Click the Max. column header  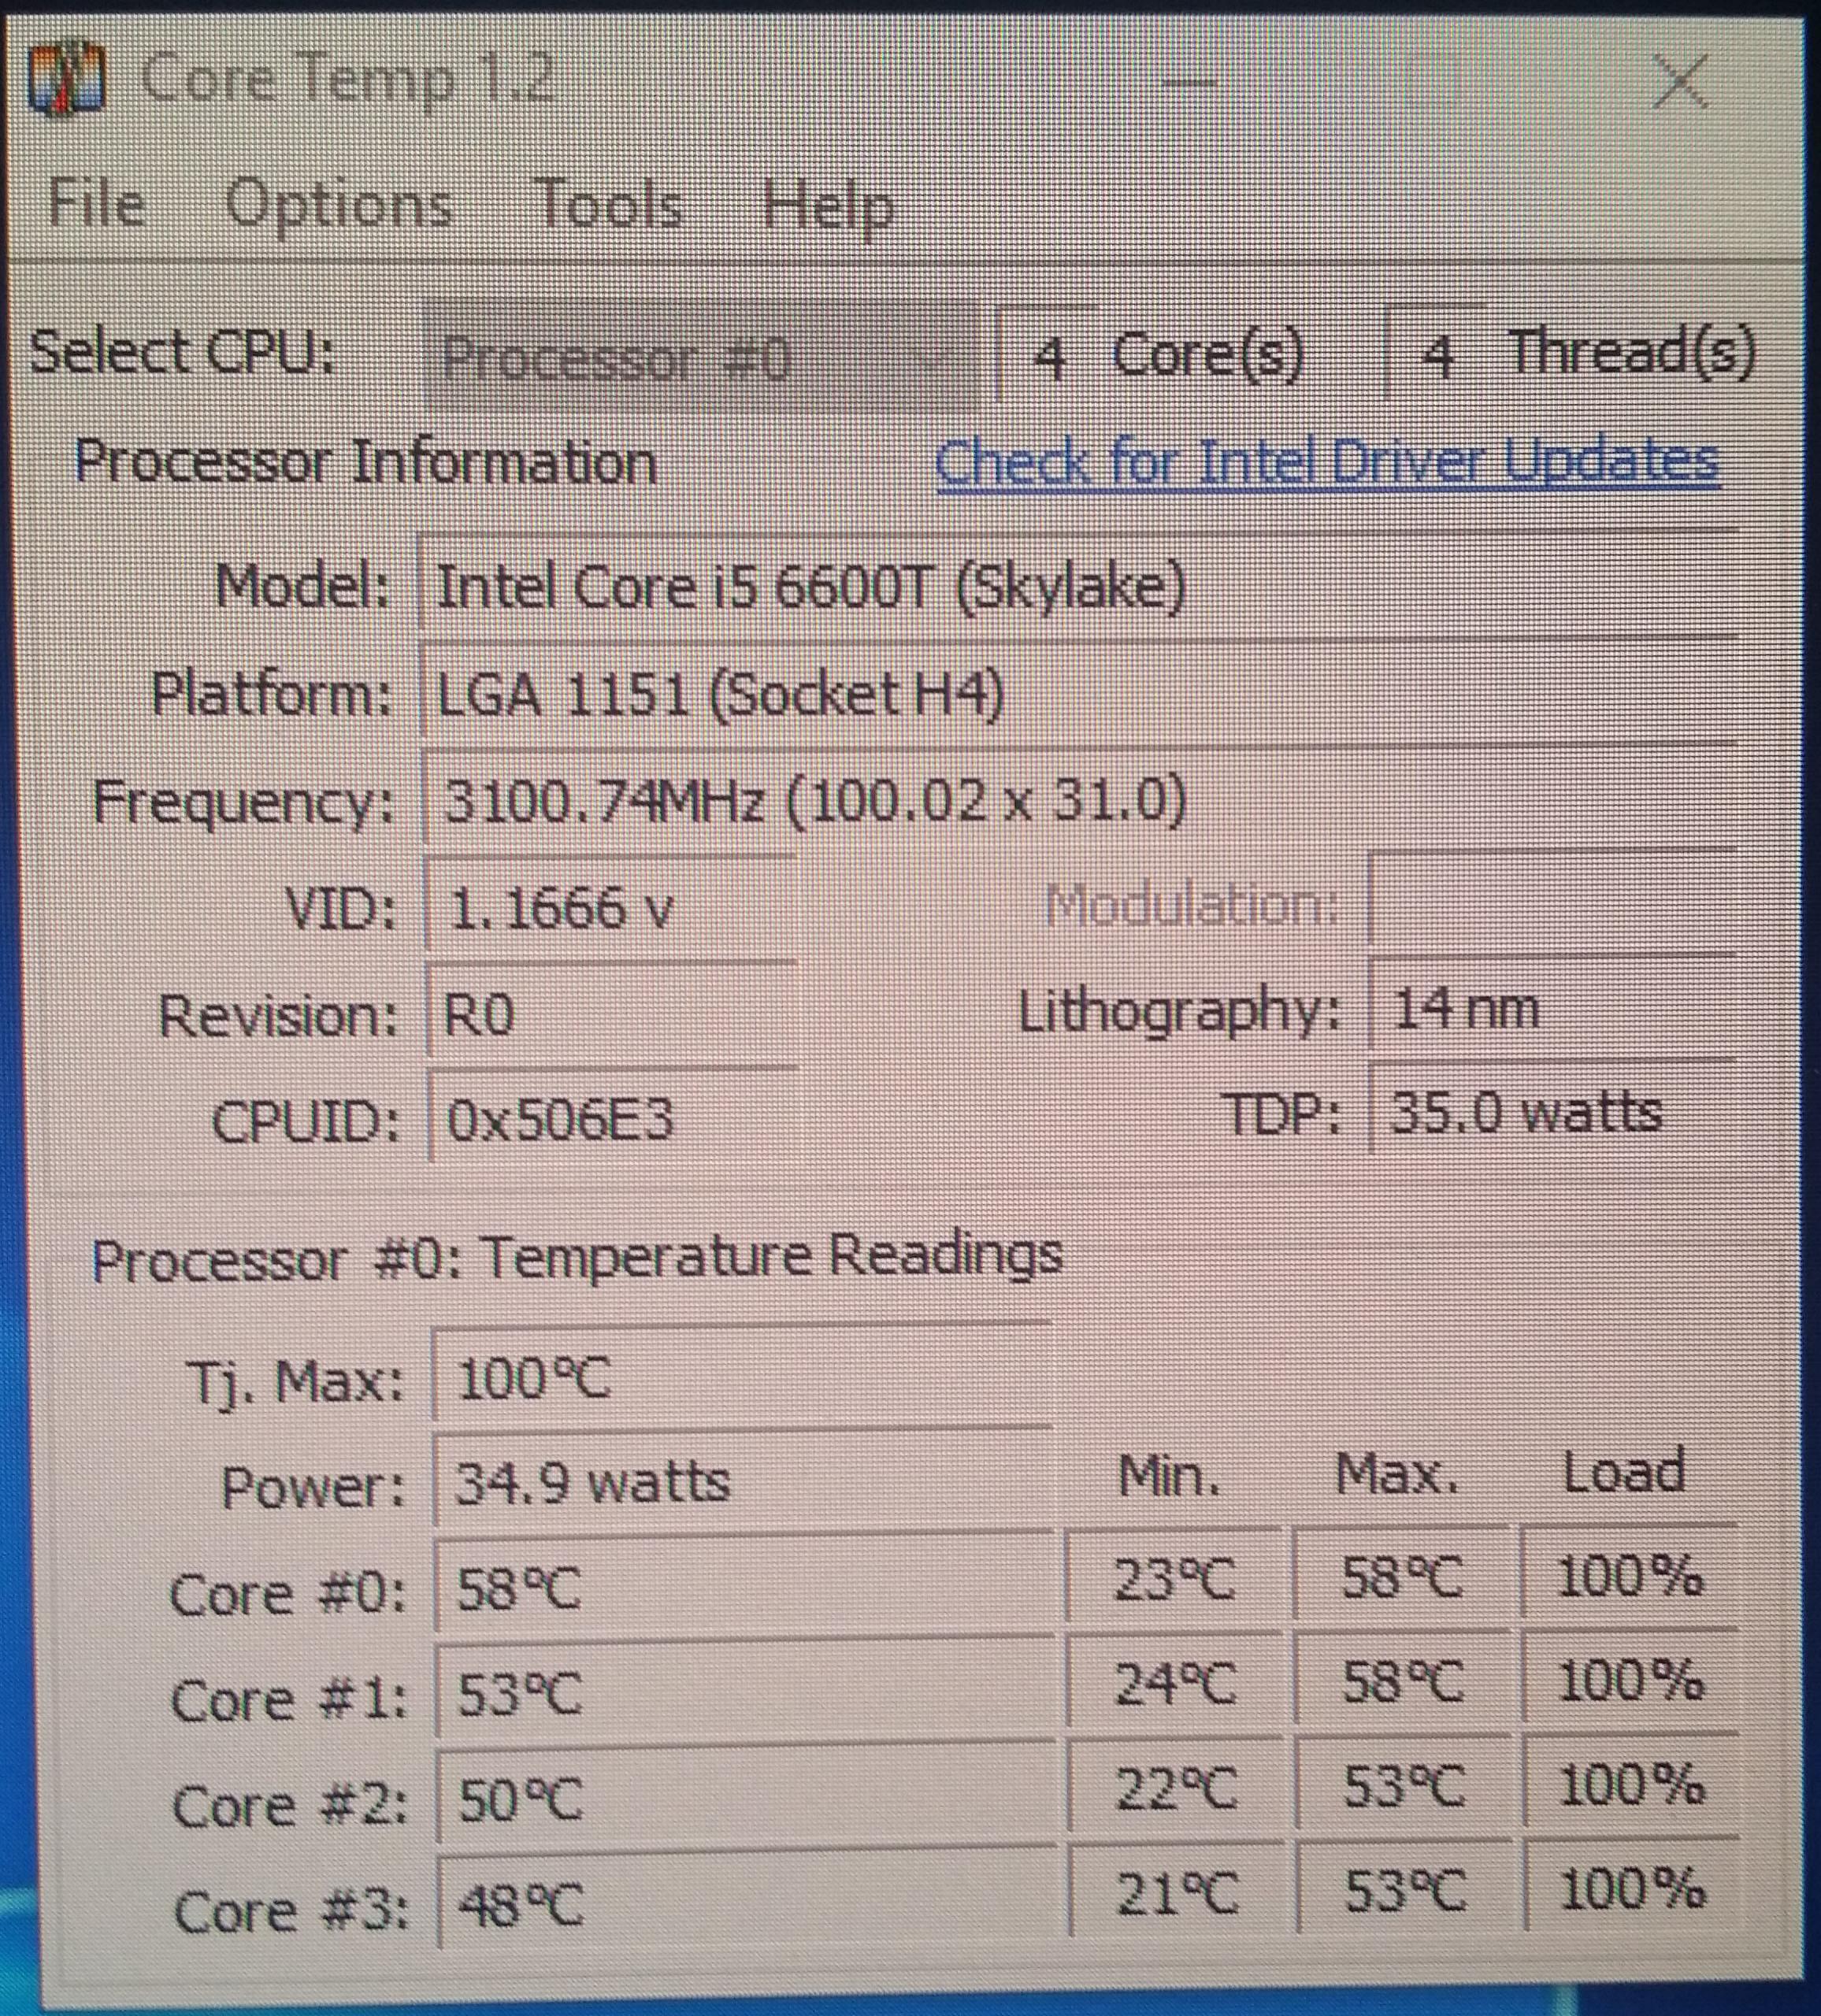(1397, 1474)
